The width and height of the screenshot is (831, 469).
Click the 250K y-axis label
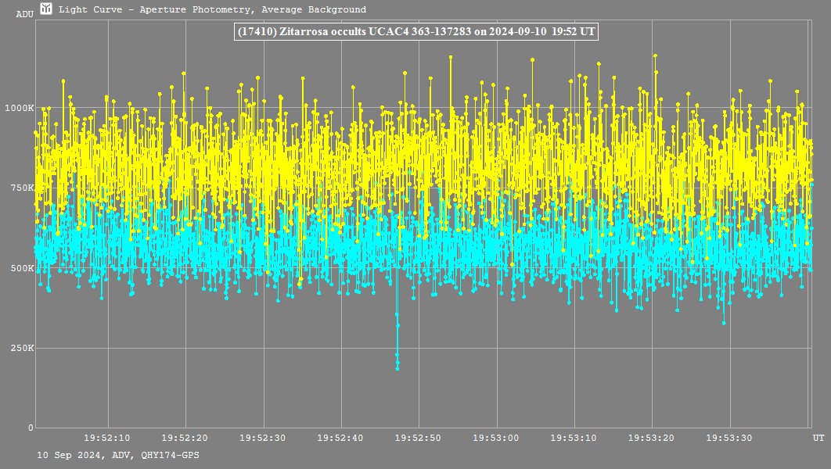tap(23, 348)
